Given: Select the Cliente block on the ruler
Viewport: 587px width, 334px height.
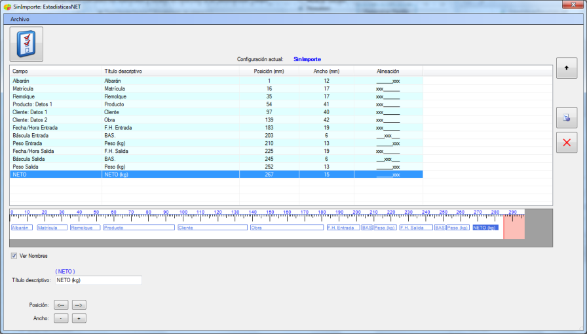Looking at the screenshot, I should coord(213,228).
